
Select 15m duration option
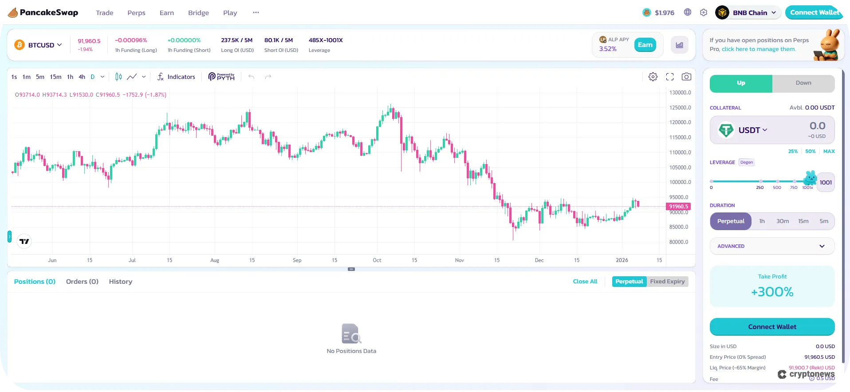point(803,221)
